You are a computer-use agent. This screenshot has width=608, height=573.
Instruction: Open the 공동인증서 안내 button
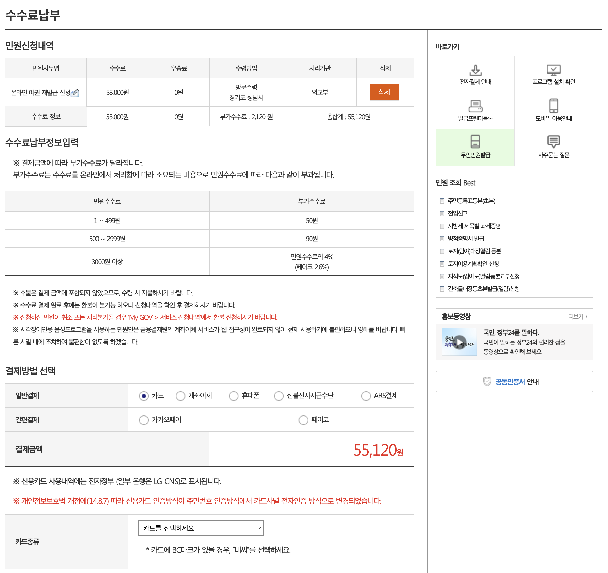[514, 381]
